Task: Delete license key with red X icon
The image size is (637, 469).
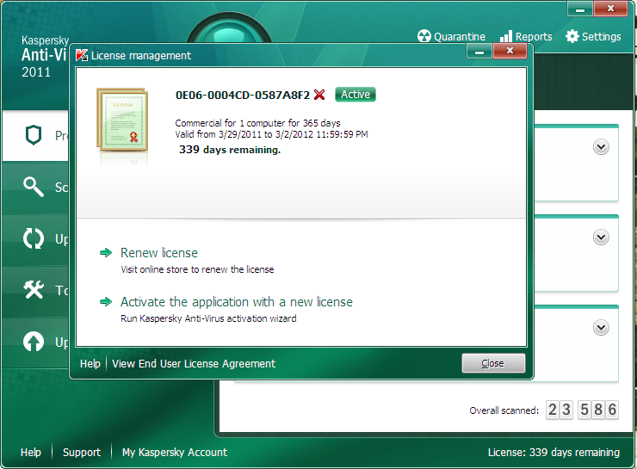Action: tap(319, 95)
